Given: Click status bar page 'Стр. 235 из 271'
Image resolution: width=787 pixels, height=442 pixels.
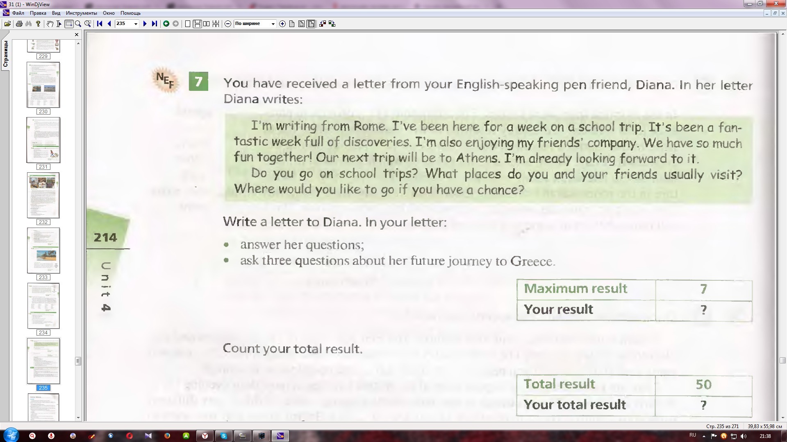Looking at the screenshot, I should coord(722,426).
